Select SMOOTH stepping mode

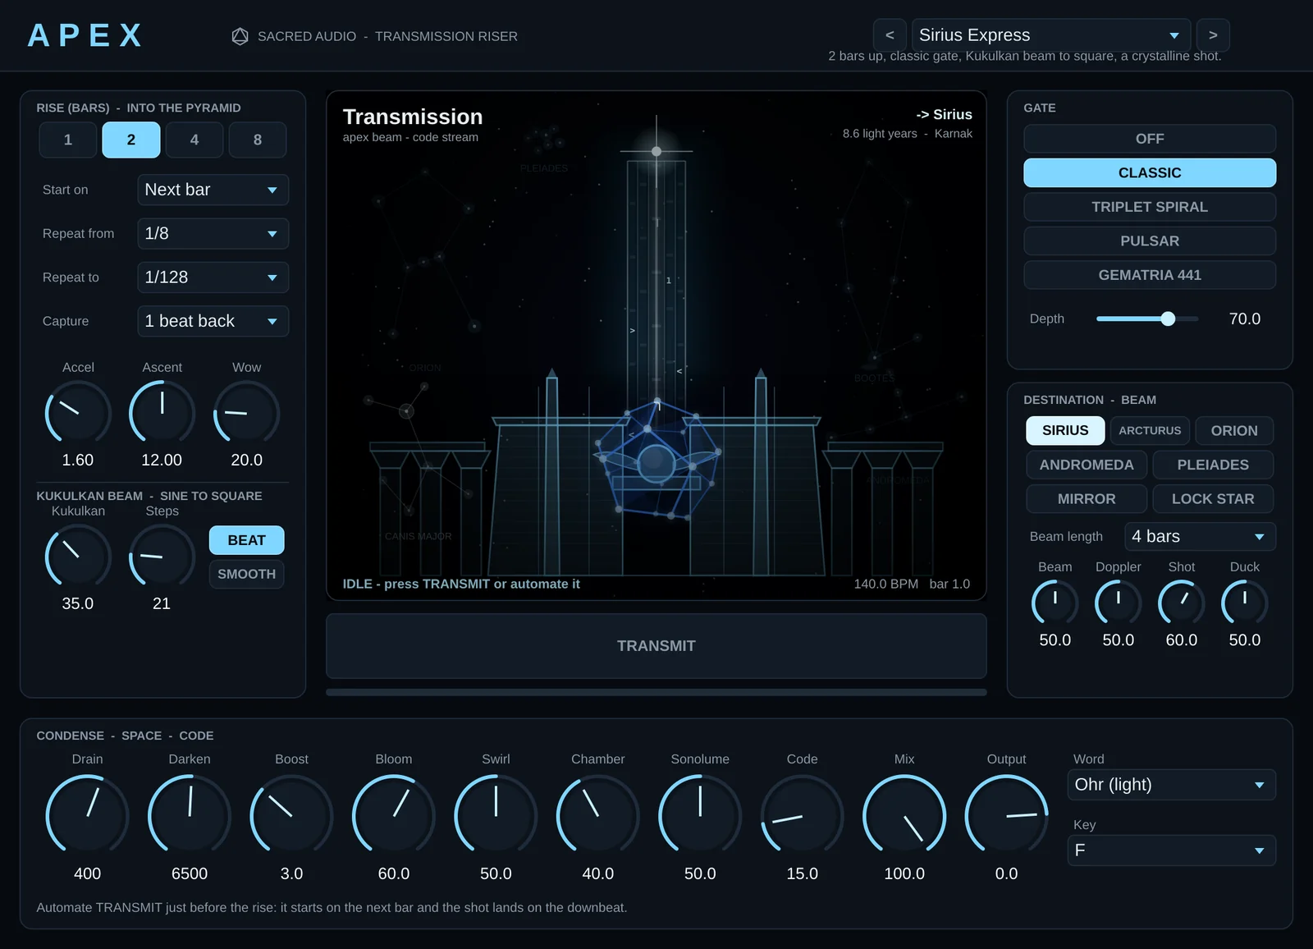click(x=246, y=574)
